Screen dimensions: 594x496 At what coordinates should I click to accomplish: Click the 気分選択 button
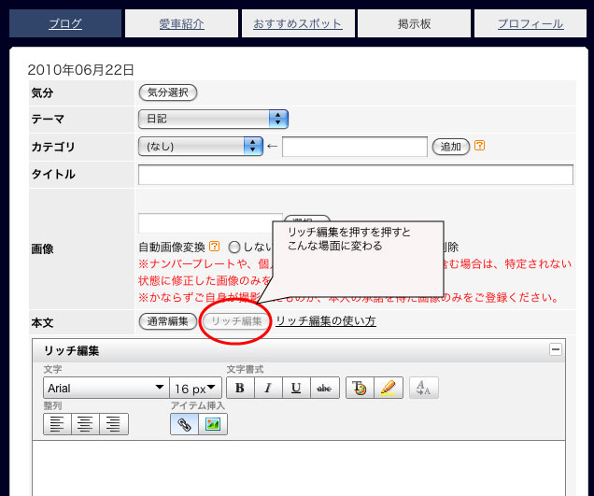(168, 92)
